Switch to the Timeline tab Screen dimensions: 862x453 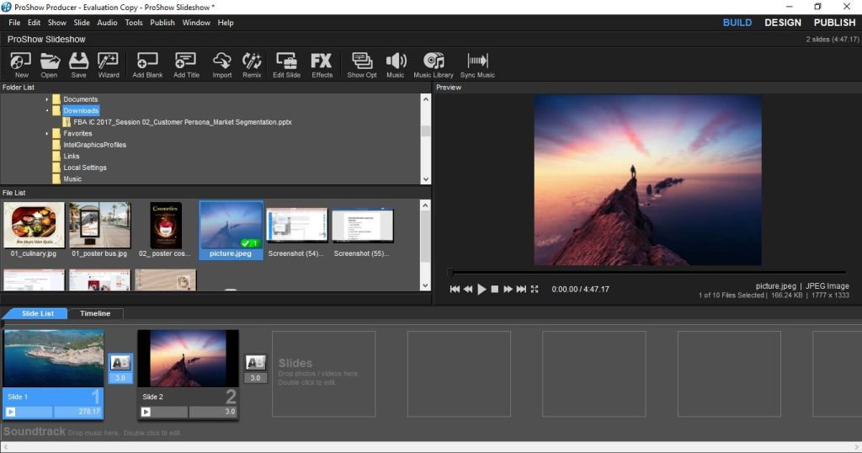click(x=95, y=313)
